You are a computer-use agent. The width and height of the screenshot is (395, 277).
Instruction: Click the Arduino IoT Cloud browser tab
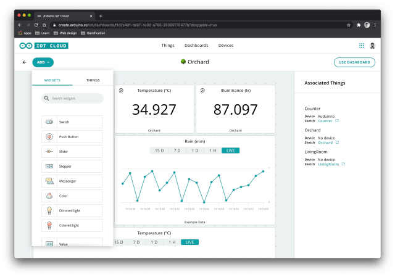(x=64, y=16)
